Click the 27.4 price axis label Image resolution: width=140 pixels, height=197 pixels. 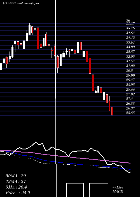129,99
